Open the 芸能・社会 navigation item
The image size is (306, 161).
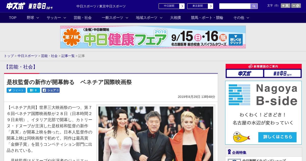pos(83,18)
